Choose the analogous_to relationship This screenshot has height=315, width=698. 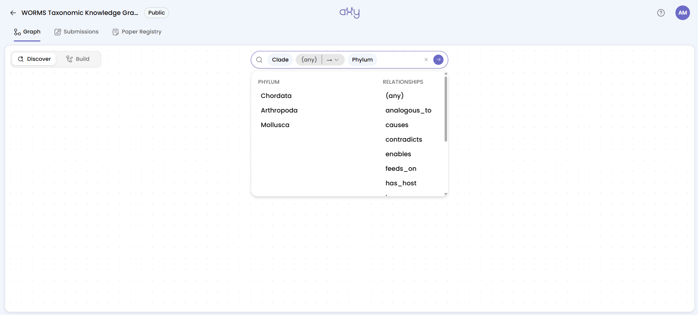(x=408, y=110)
